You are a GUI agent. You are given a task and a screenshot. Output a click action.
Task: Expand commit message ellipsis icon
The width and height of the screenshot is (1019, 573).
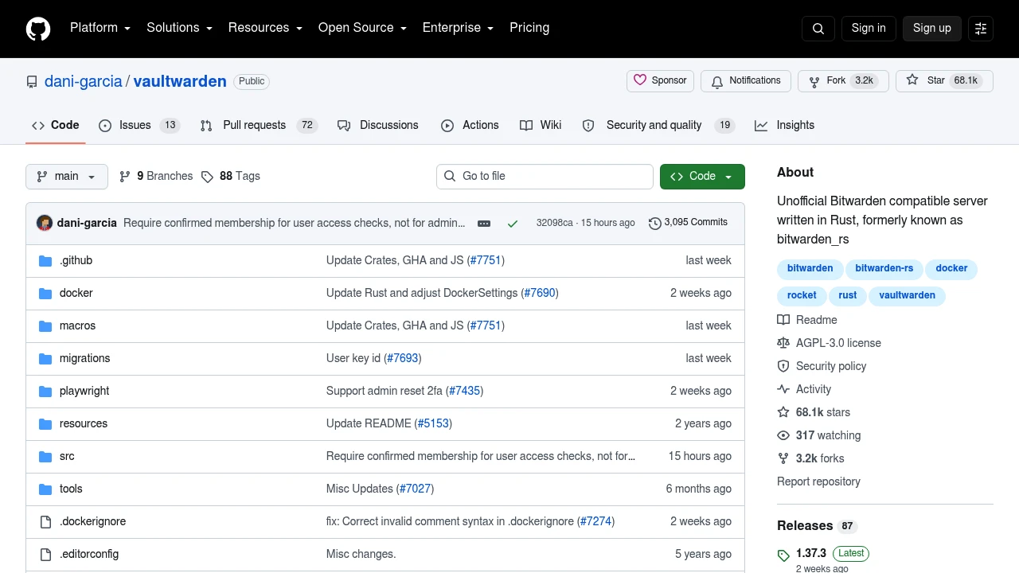pos(484,224)
